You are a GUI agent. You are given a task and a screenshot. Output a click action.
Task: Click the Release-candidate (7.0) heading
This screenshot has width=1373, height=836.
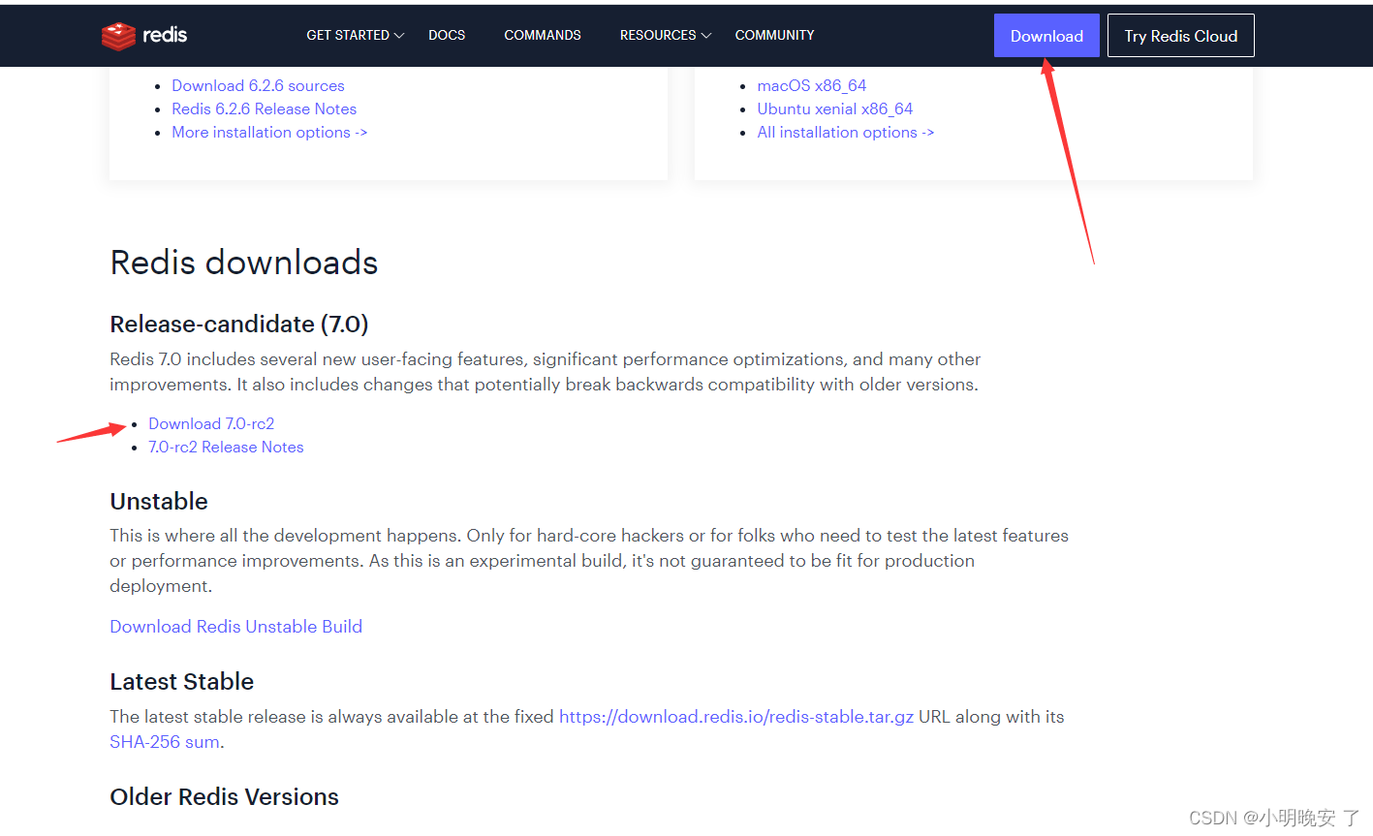point(239,324)
